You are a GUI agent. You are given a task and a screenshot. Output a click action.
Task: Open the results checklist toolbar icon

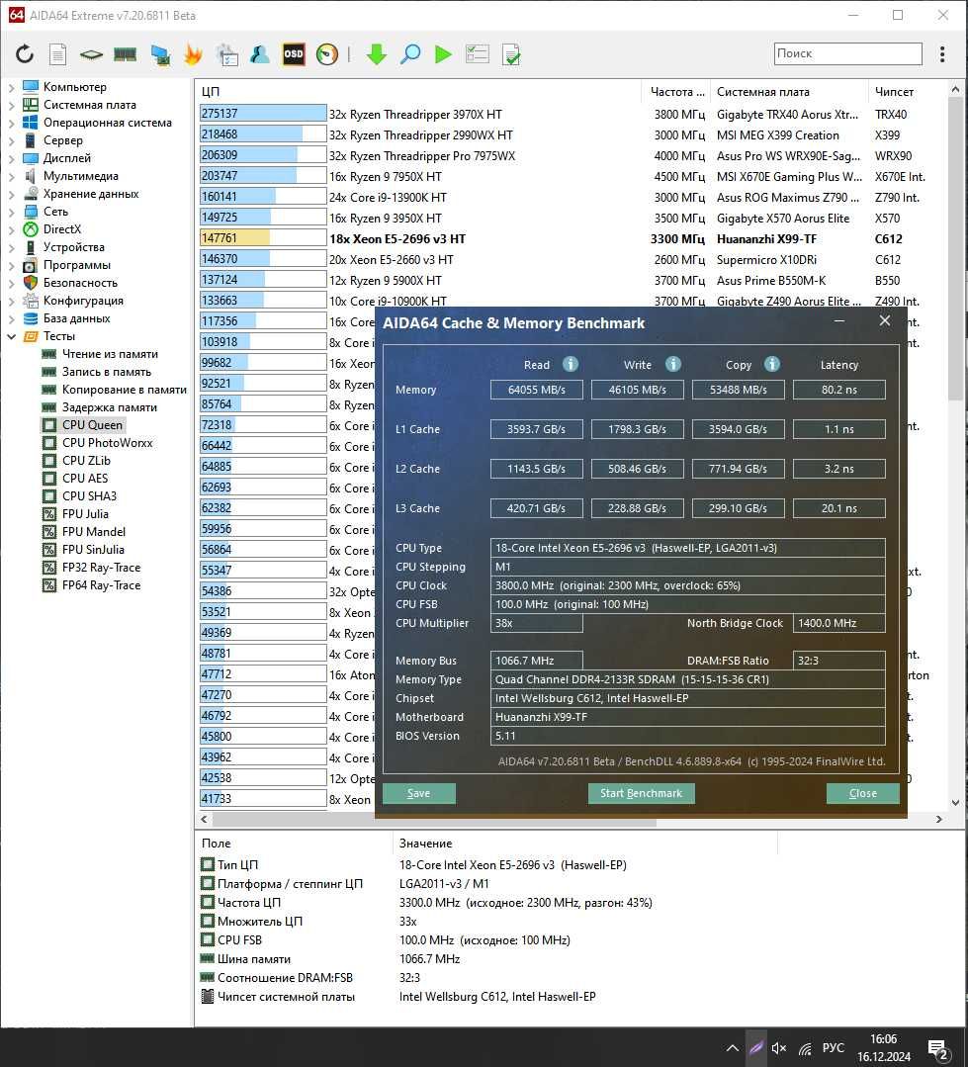coord(477,53)
